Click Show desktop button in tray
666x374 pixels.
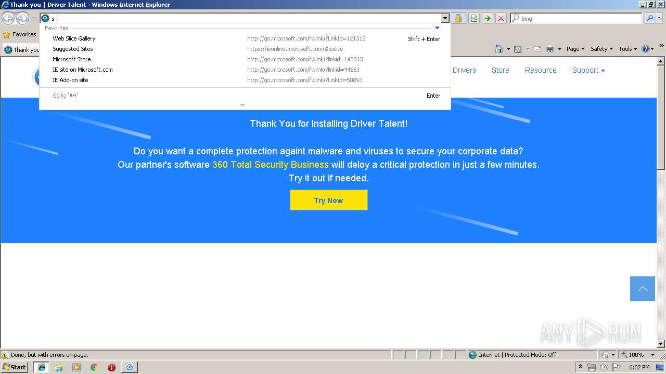pyautogui.click(x=660, y=367)
